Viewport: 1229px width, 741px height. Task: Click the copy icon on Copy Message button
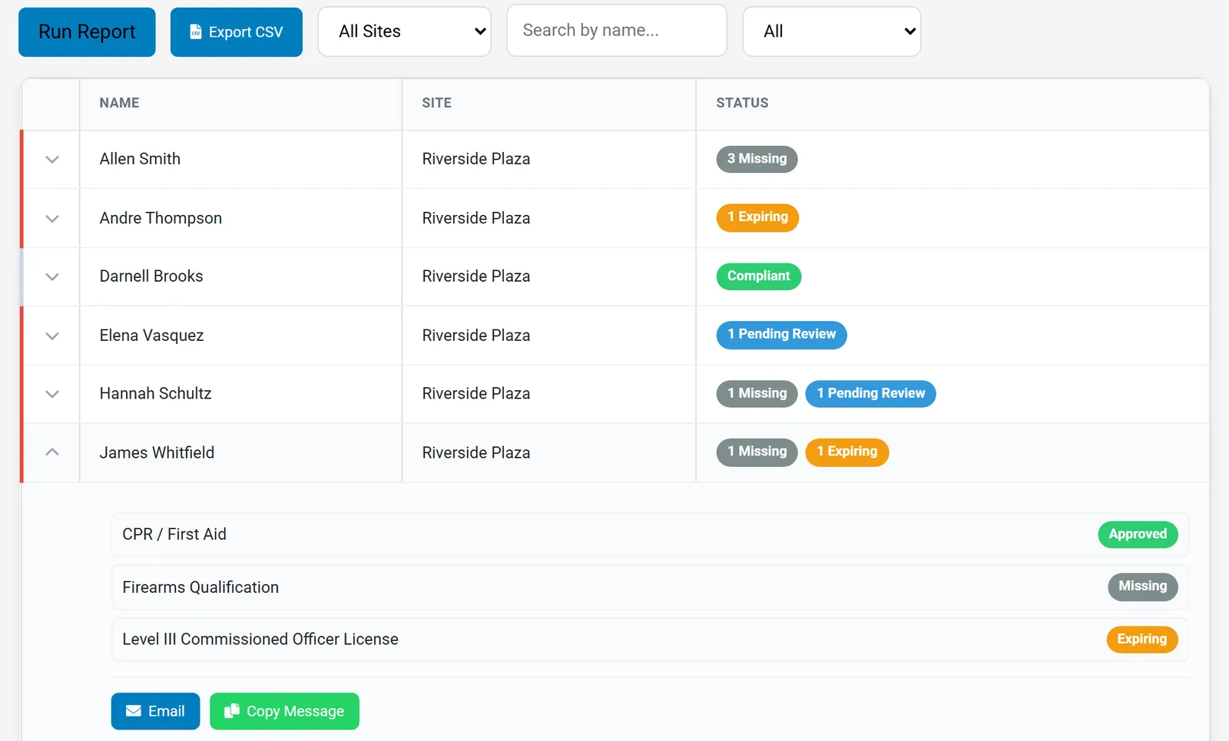(x=232, y=711)
